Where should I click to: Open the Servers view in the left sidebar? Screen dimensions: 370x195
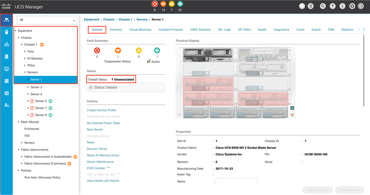[x=6, y=32]
